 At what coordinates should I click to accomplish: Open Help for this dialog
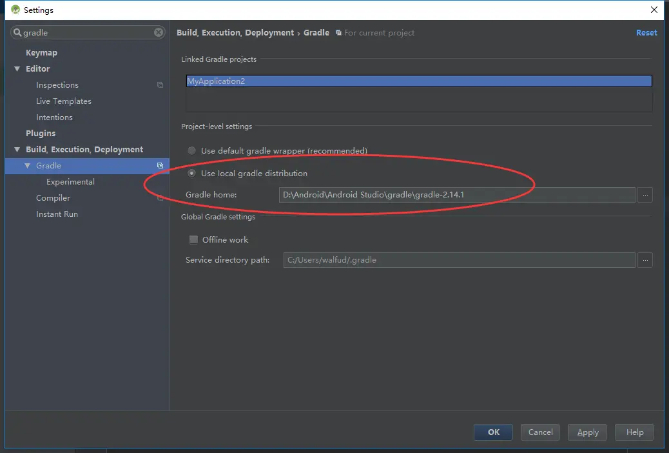[634, 432]
